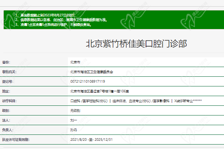Click the 登记号 label
224x149 pixels.
pos(7,82)
